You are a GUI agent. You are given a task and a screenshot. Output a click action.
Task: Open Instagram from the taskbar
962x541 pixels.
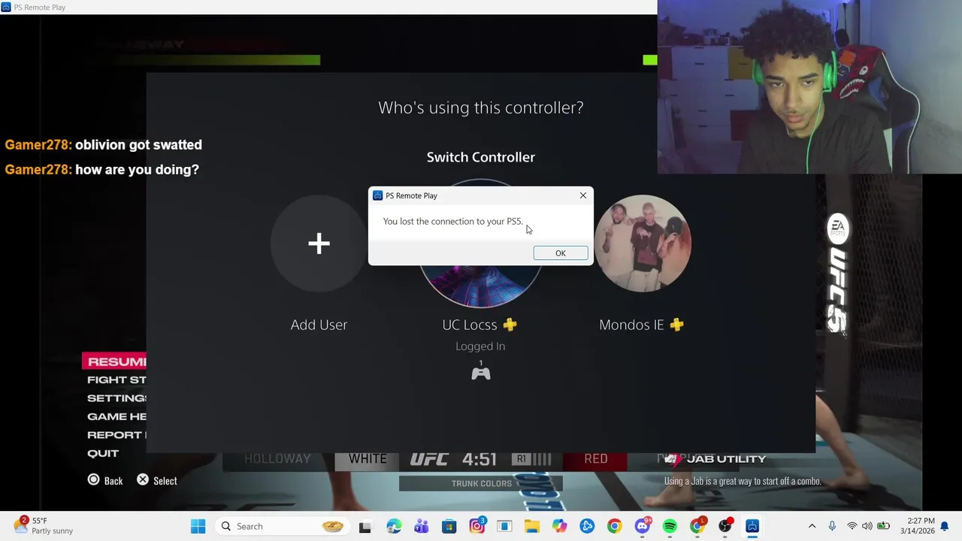(x=476, y=526)
